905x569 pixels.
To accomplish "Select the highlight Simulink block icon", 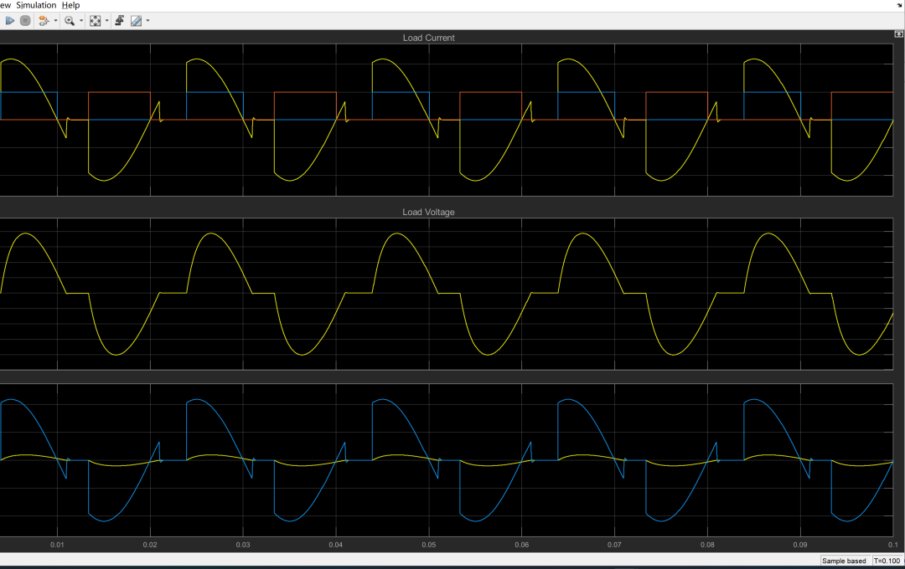I will (x=43, y=20).
